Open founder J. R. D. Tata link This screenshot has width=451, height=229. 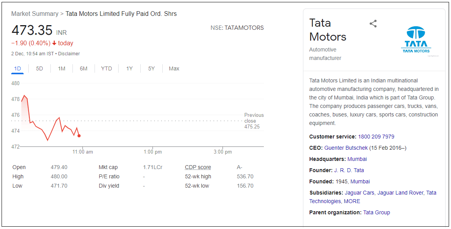point(349,170)
